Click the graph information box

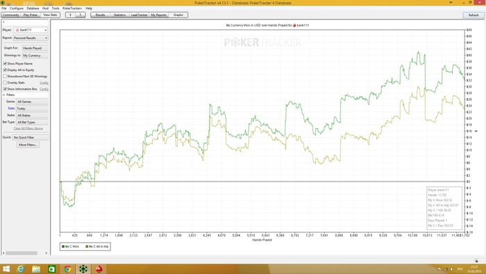[x=444, y=208]
